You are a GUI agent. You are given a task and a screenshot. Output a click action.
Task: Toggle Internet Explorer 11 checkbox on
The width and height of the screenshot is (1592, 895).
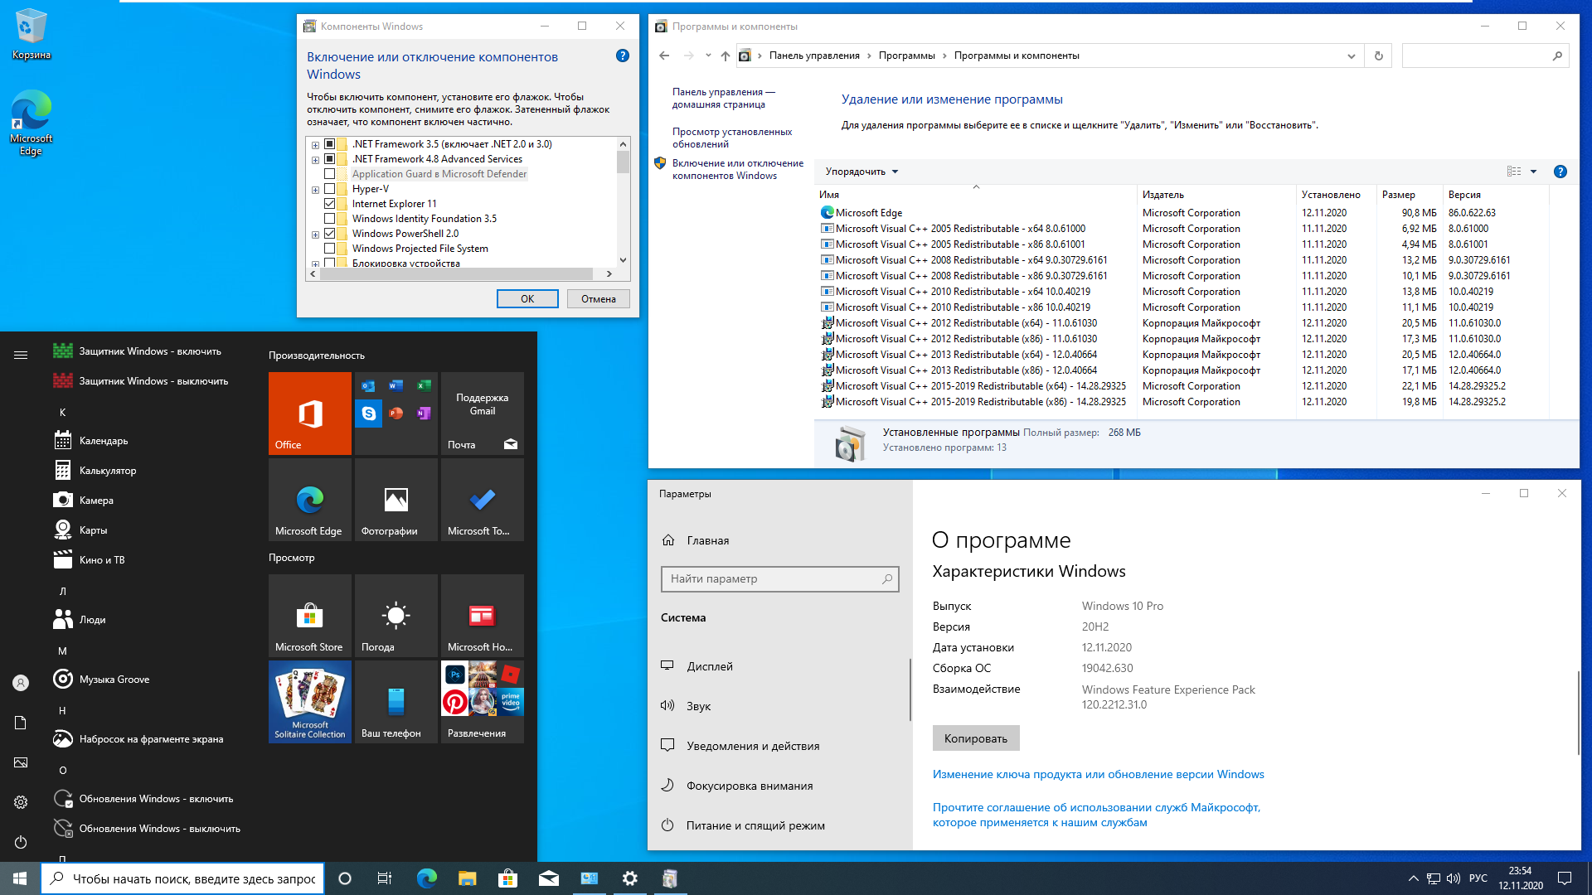[x=328, y=203]
